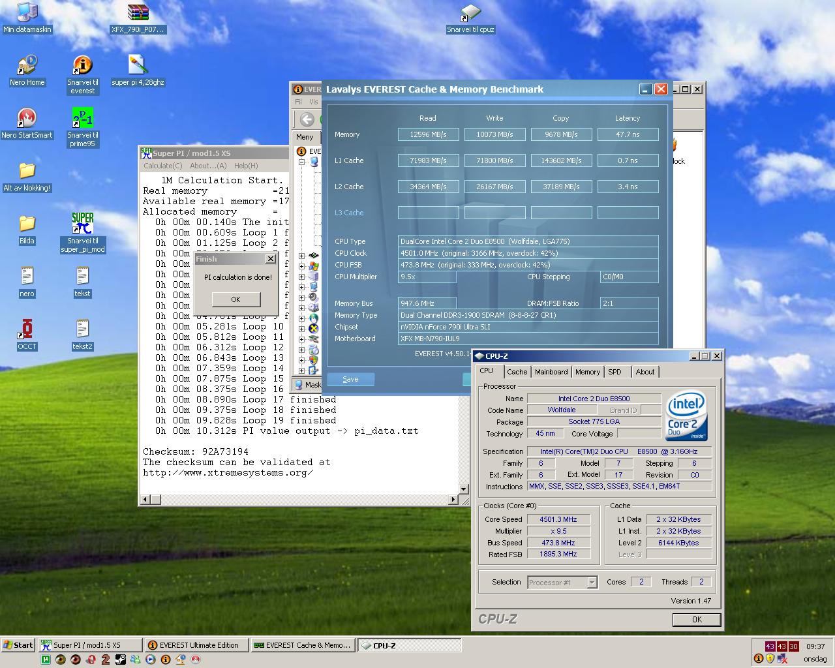Open the Calculate(C) menu in Super PI
The height and width of the screenshot is (668, 835).
(x=163, y=166)
